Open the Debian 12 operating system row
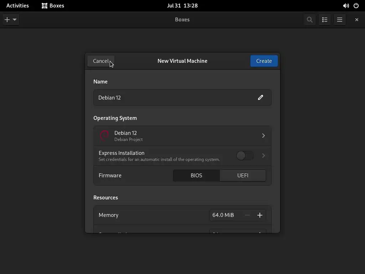 182,136
